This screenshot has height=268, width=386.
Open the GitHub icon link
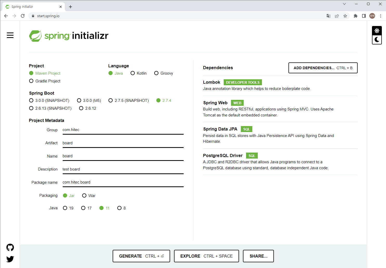pos(10,247)
